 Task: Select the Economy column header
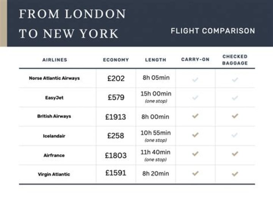click(x=116, y=60)
